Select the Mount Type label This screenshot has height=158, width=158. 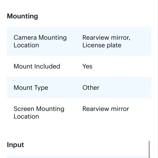coord(31,88)
